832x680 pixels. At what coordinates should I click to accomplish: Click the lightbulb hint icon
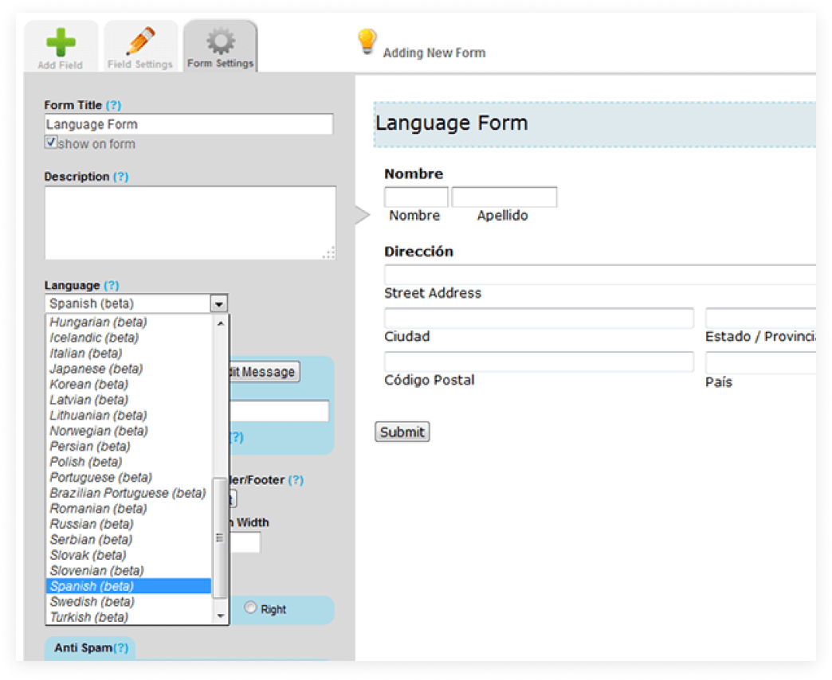[x=367, y=41]
